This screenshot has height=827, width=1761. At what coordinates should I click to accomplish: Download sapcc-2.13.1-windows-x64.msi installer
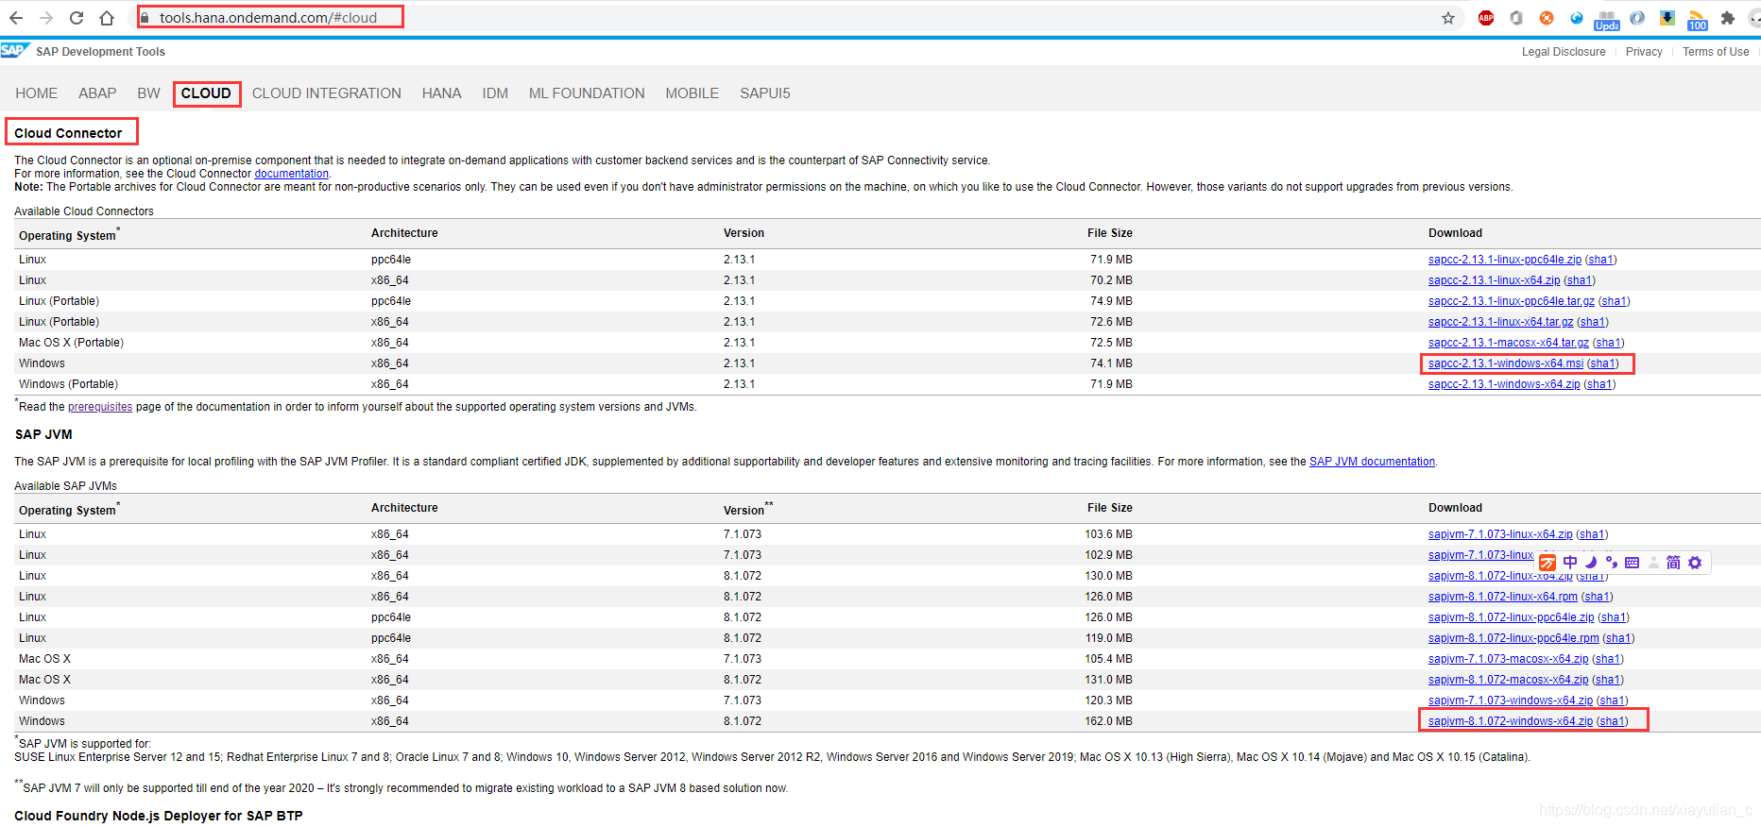click(x=1506, y=363)
